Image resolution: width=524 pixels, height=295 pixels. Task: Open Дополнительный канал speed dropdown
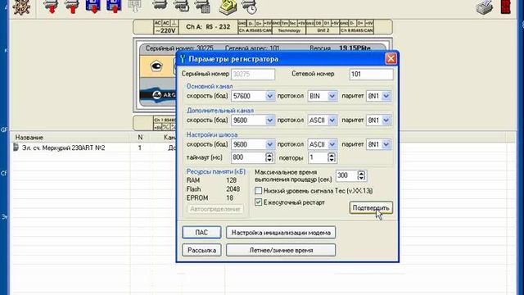click(269, 120)
